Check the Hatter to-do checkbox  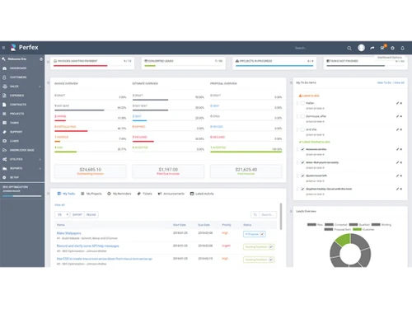coord(302,103)
